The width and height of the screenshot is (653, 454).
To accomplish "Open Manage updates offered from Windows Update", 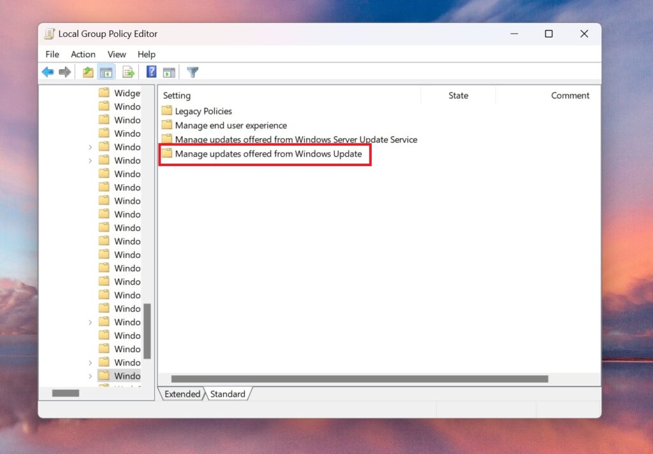I will click(x=265, y=153).
